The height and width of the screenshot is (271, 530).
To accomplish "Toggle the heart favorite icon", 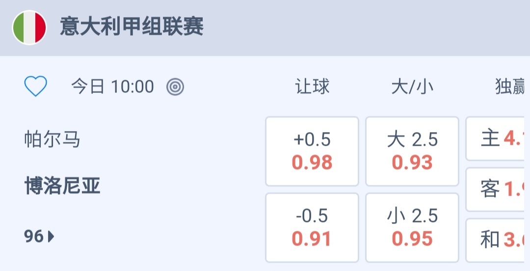I will point(36,87).
